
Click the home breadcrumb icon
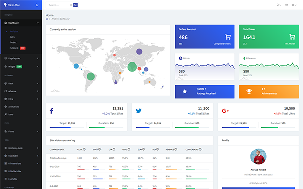[x=47, y=19]
